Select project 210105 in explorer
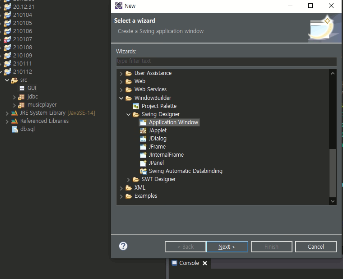Viewport: 343px width, 279px height. 22,23
